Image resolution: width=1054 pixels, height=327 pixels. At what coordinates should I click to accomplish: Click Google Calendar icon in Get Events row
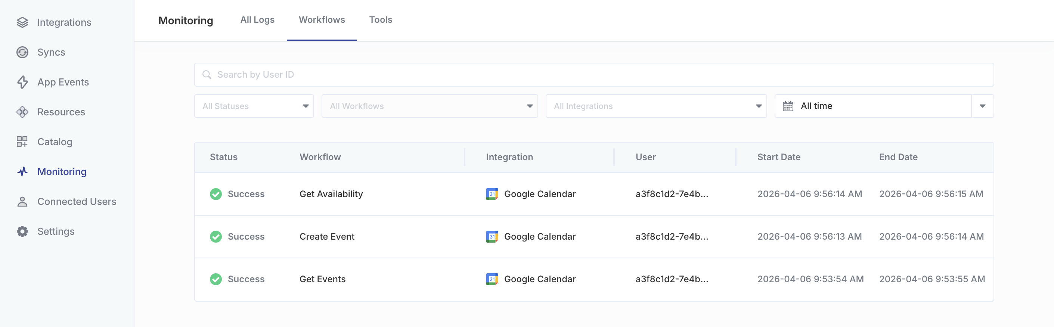pos(492,279)
